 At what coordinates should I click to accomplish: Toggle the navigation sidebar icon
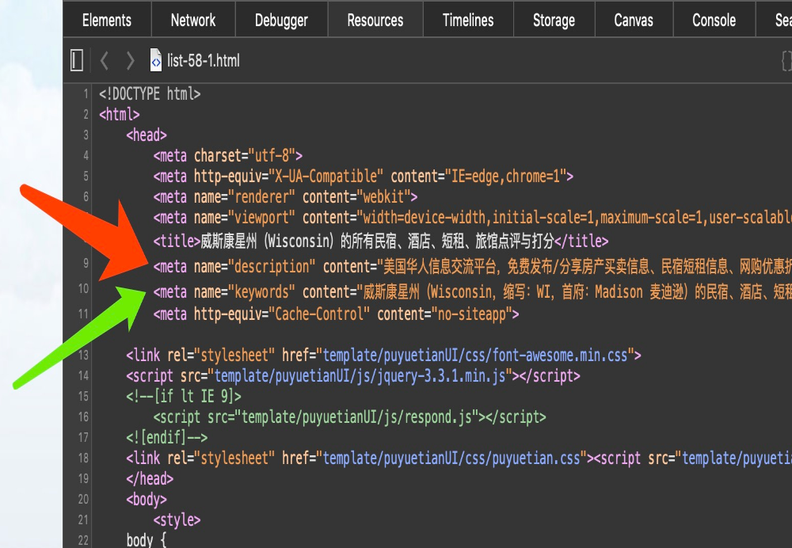click(77, 60)
